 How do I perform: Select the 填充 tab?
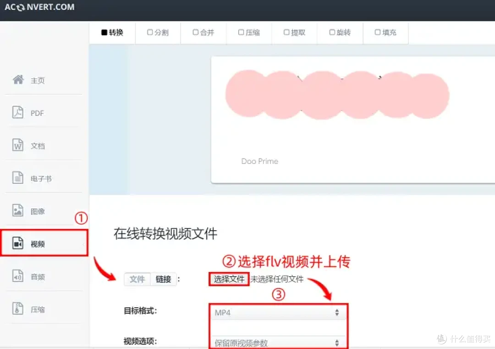click(385, 33)
